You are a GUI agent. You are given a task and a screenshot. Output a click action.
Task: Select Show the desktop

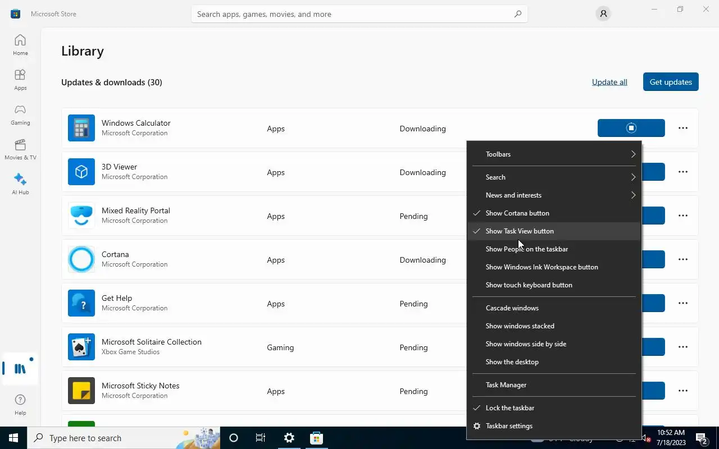click(554, 361)
